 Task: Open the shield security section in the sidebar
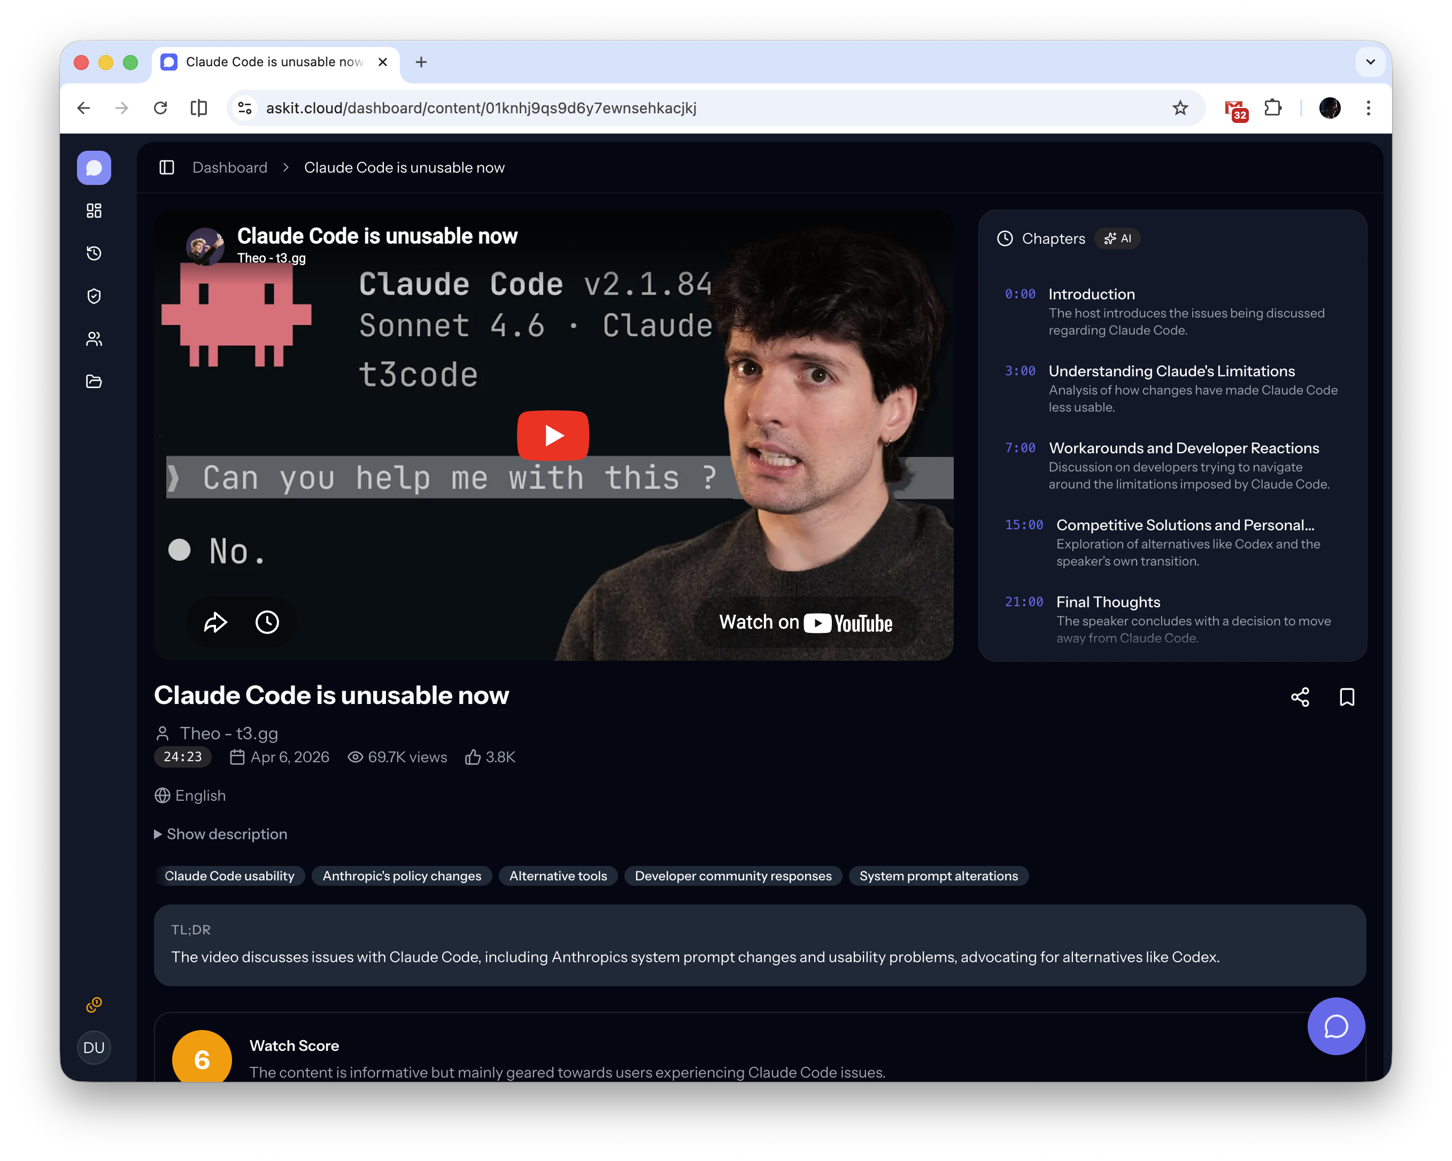tap(94, 296)
